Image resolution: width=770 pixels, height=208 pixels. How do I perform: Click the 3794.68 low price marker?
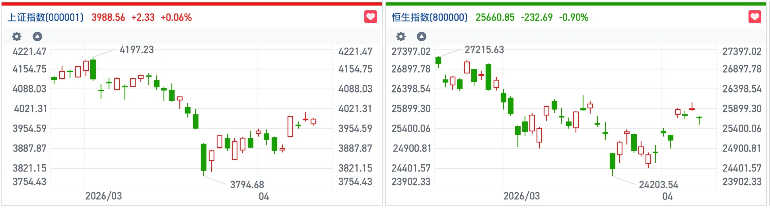tap(247, 185)
